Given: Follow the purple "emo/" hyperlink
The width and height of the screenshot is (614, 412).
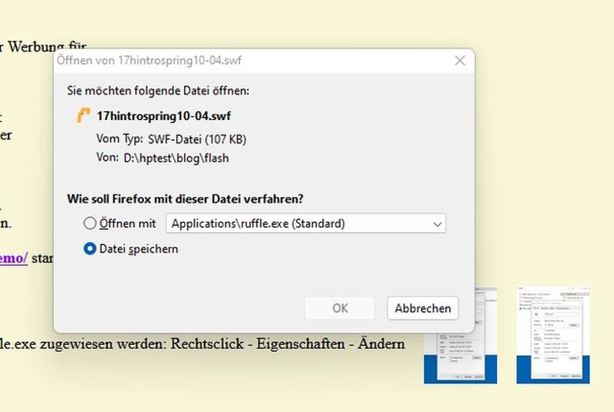Looking at the screenshot, I should (14, 258).
